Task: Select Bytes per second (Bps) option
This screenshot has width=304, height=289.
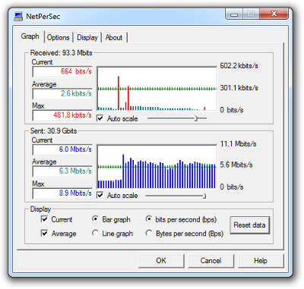Action: tap(149, 233)
